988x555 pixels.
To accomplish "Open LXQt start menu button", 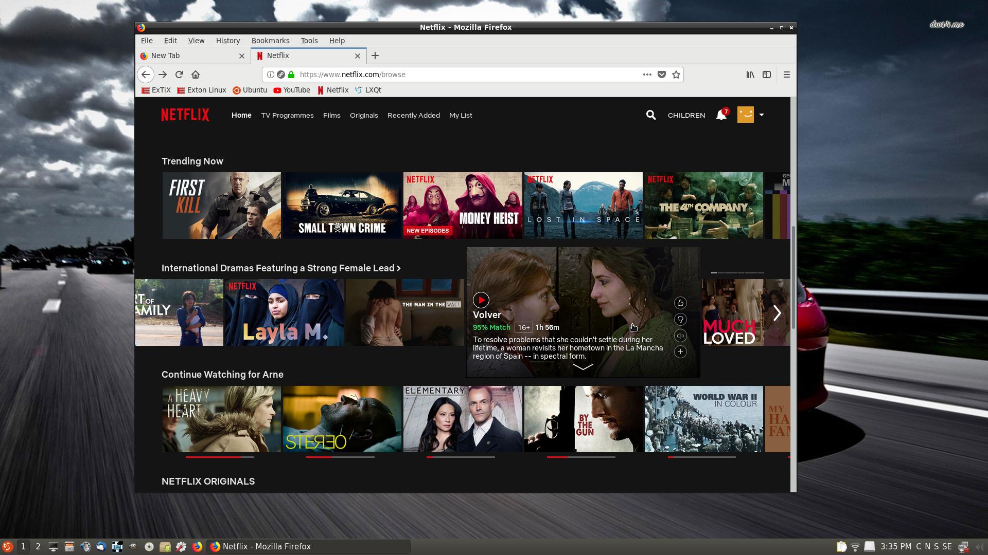I will (7, 547).
